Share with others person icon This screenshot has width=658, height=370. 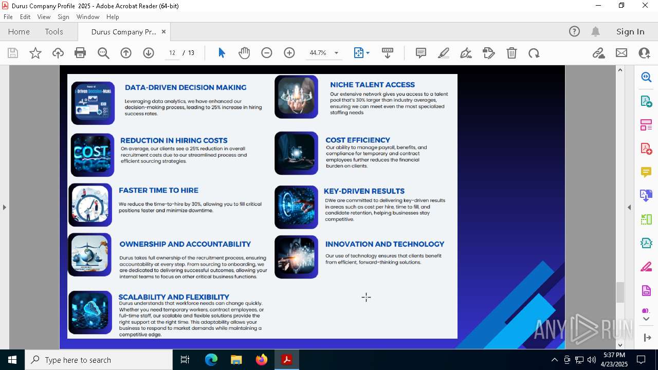click(644, 53)
